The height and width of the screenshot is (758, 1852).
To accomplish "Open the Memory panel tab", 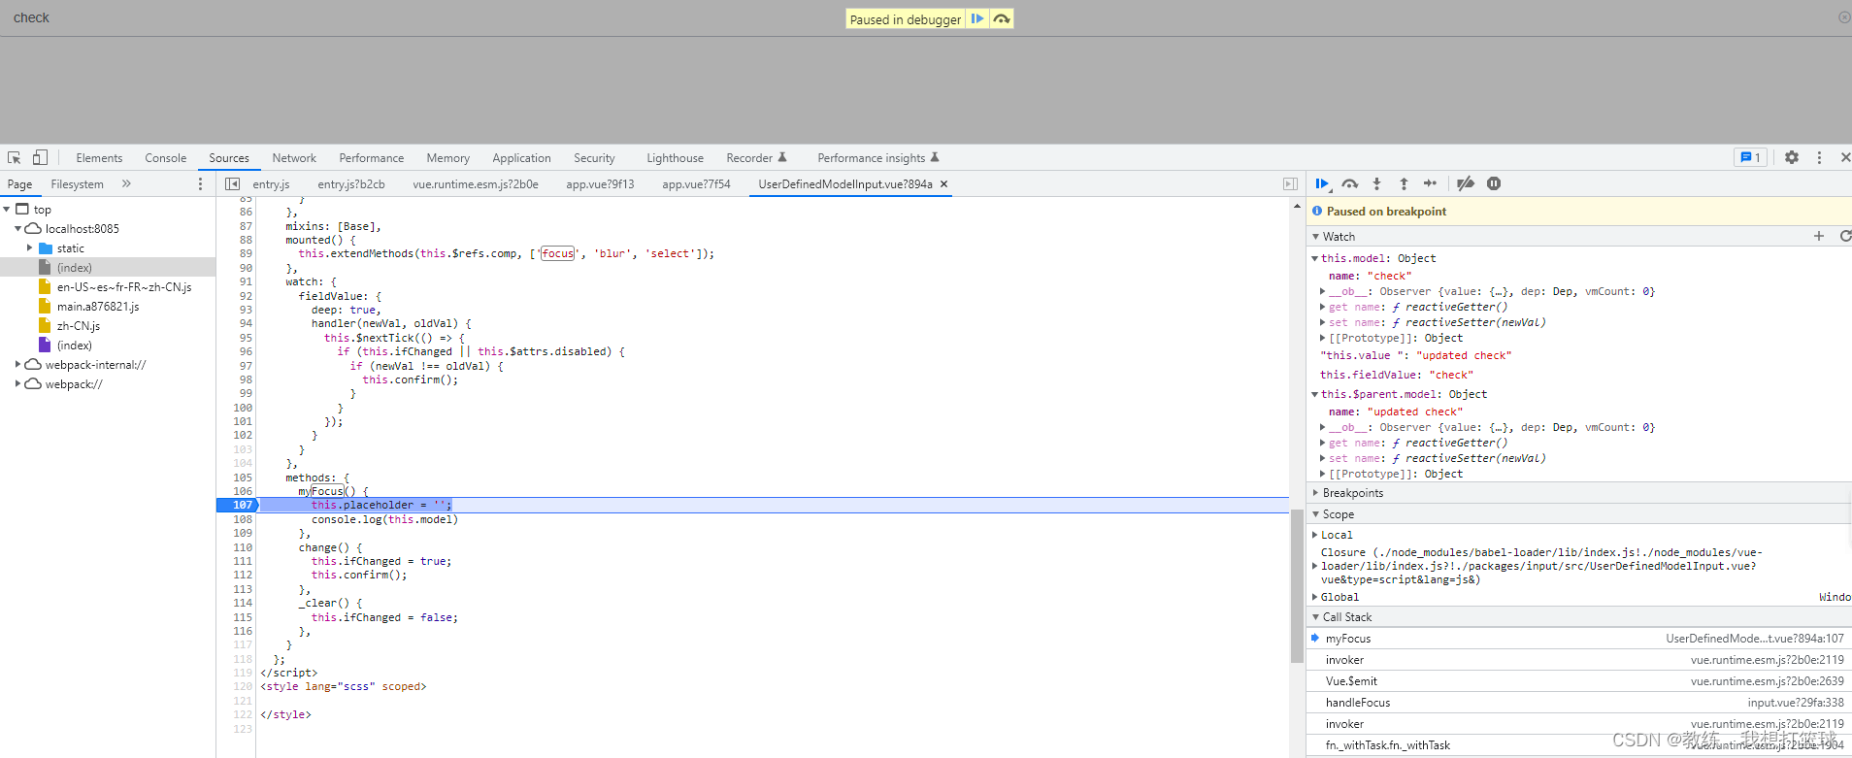I will pyautogui.click(x=447, y=158).
